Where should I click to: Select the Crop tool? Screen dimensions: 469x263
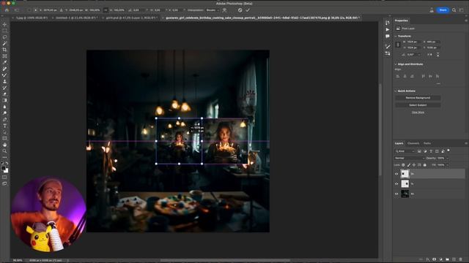(4, 50)
